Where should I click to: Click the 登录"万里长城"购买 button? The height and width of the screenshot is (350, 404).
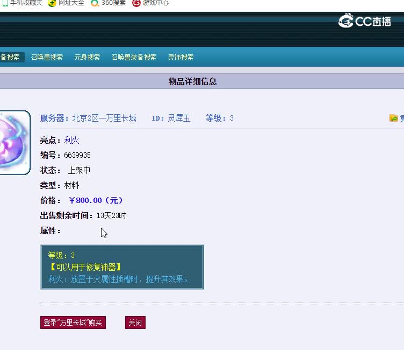point(73,323)
